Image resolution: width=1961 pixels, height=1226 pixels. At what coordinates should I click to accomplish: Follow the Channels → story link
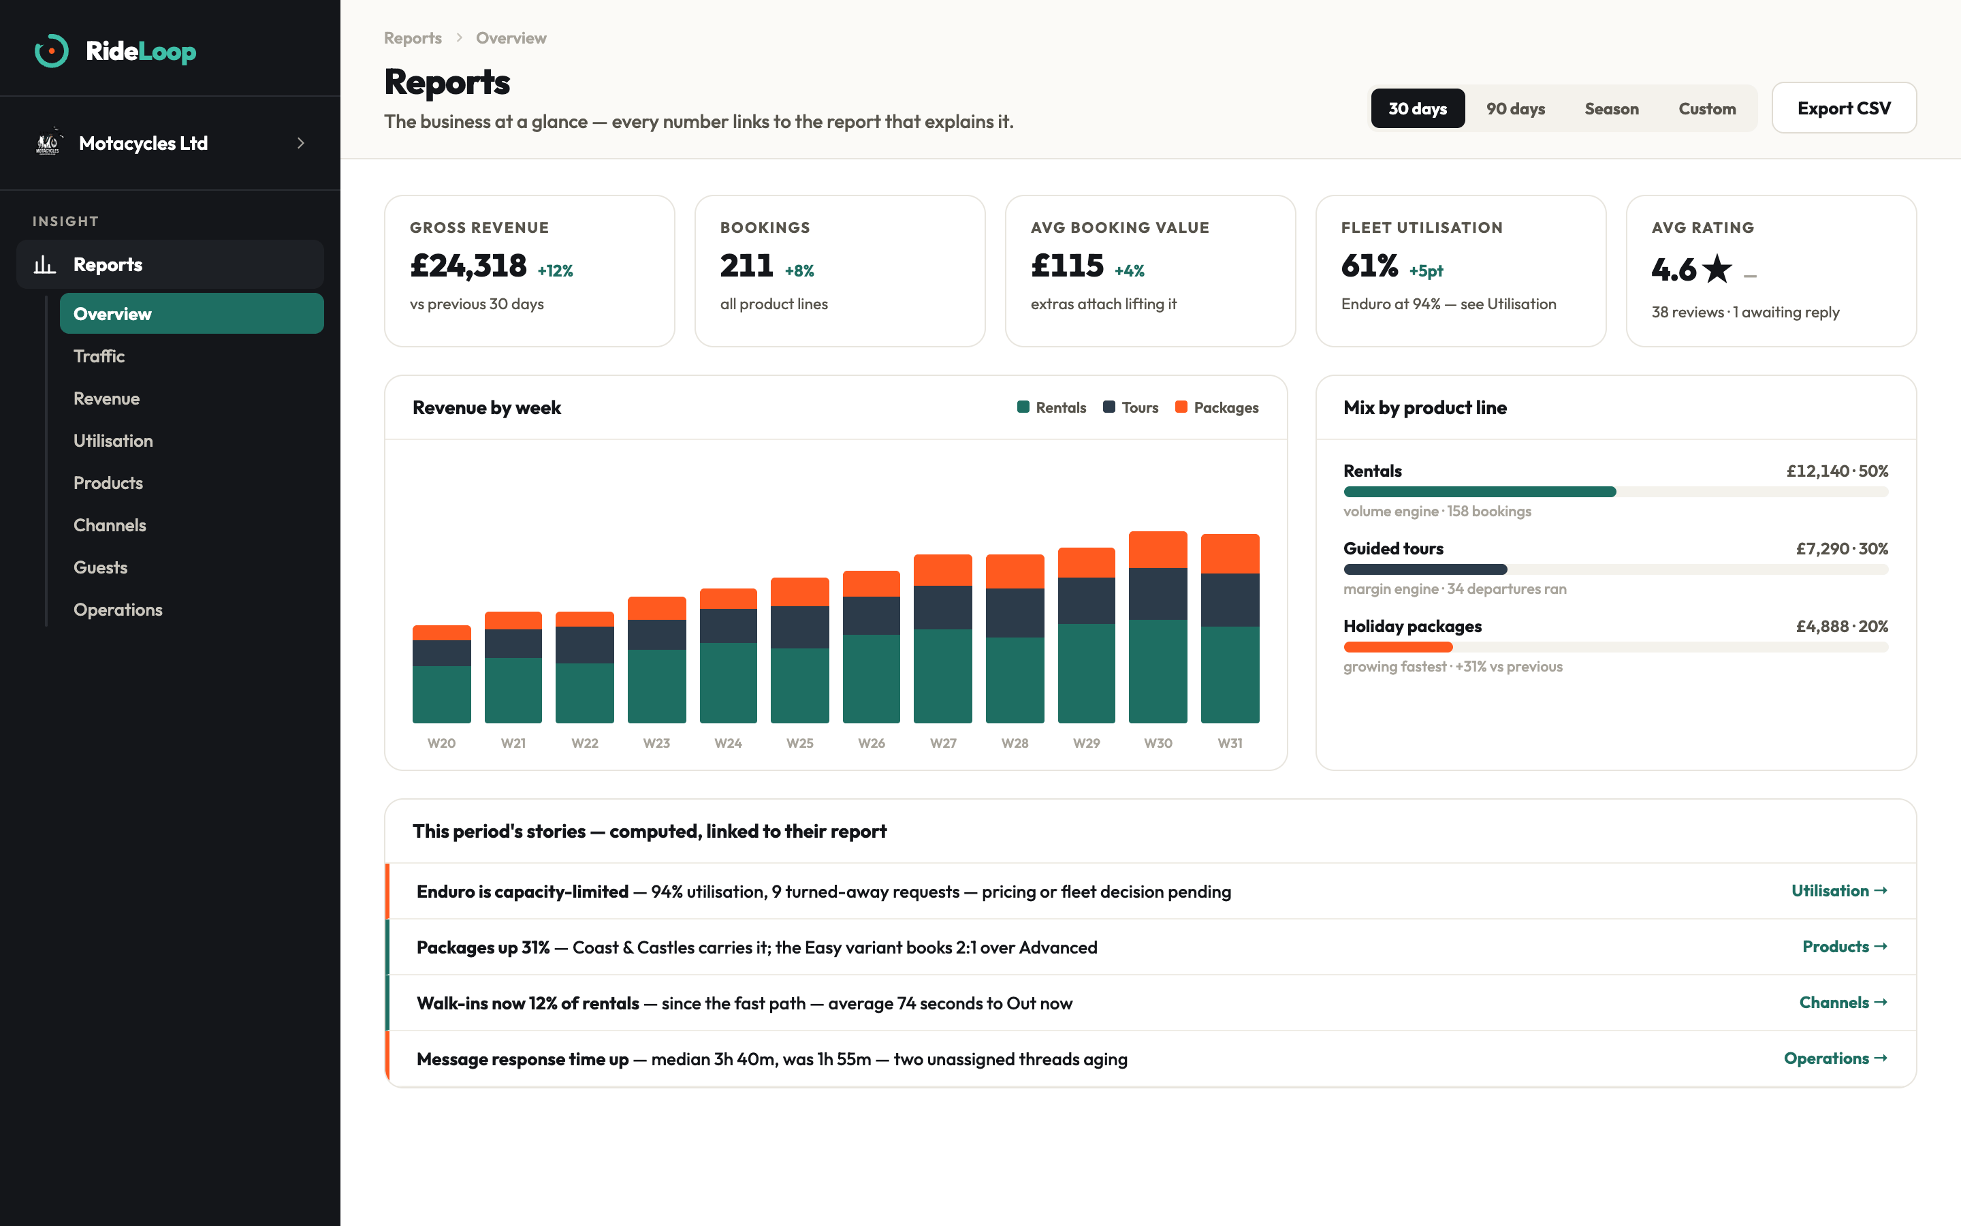click(x=1843, y=1002)
